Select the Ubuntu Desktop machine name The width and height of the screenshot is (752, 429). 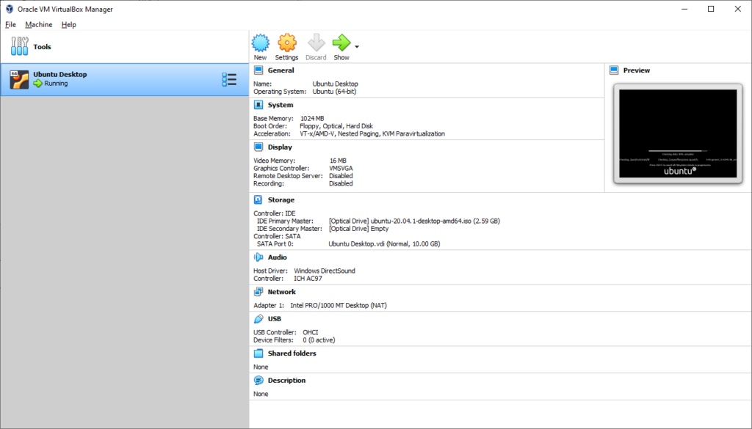point(60,74)
